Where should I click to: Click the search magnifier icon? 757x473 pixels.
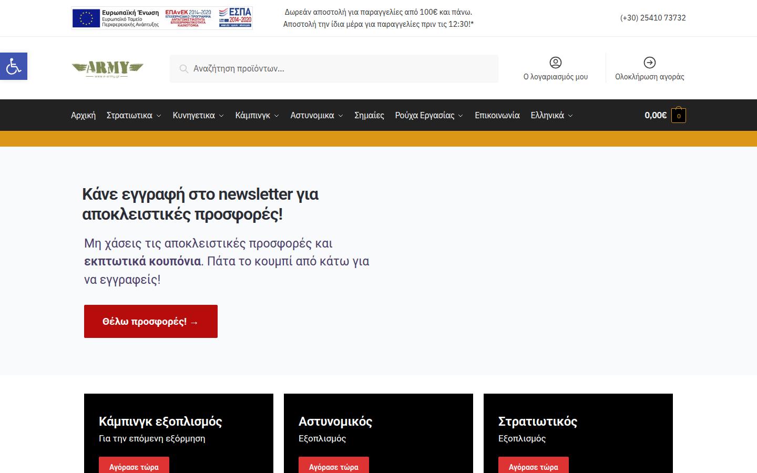183,69
